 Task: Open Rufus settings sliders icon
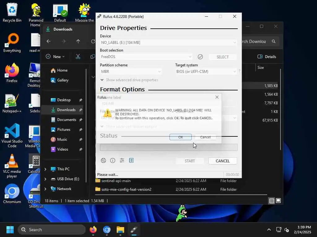click(122, 160)
